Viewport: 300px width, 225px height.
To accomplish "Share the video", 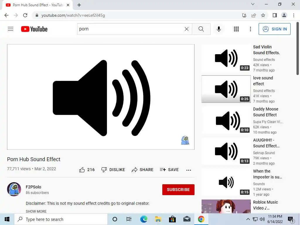I will coord(143,170).
